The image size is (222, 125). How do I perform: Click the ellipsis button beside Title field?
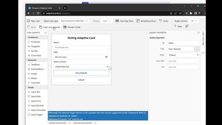click(197, 49)
